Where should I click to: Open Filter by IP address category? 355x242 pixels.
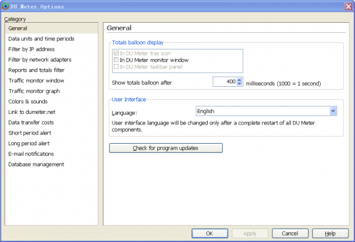[31, 49]
